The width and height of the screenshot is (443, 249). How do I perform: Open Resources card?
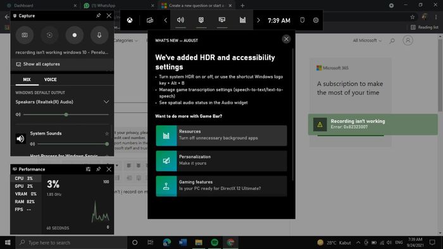point(221,136)
